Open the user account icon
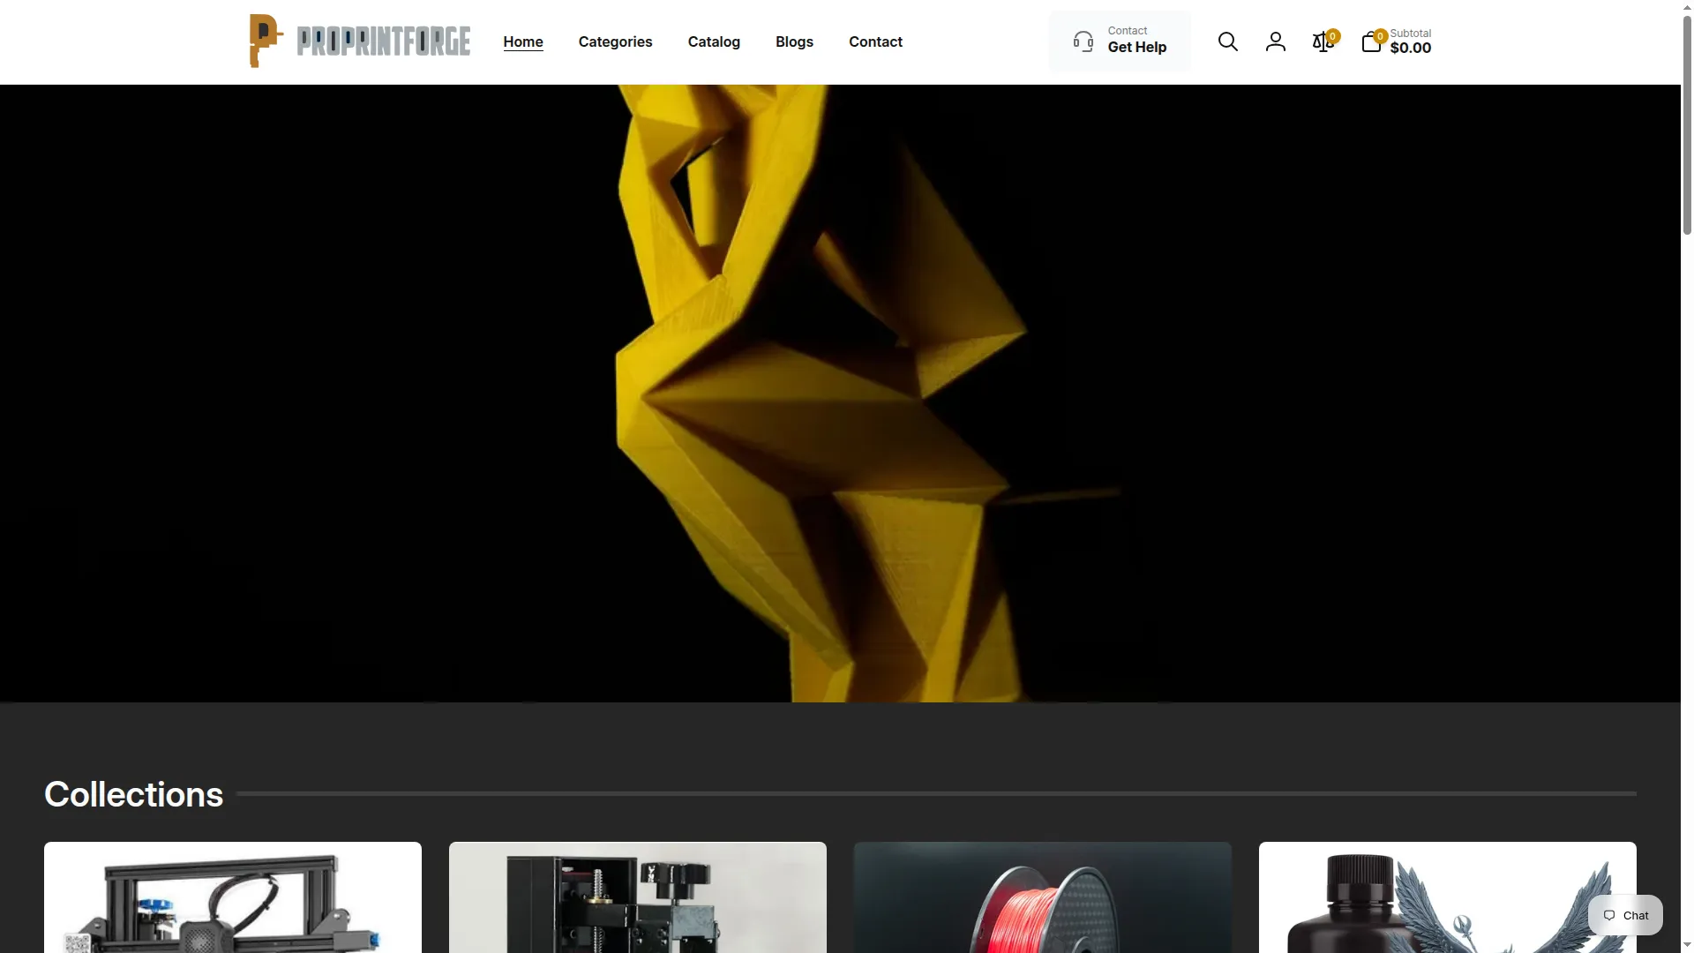1694x953 pixels. [x=1275, y=41]
